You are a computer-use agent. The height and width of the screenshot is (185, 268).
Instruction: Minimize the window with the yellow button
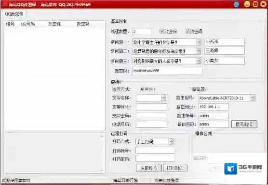point(247,4)
